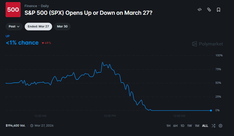Set chart range to 1D
The image size is (234, 136).
(182, 126)
